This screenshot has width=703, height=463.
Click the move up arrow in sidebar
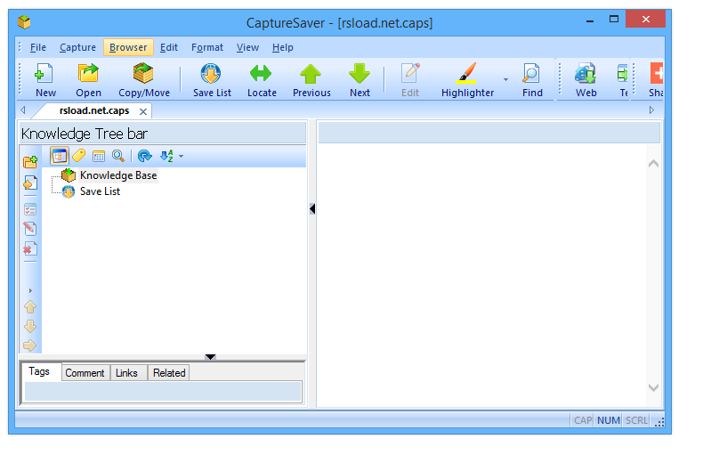click(x=30, y=307)
